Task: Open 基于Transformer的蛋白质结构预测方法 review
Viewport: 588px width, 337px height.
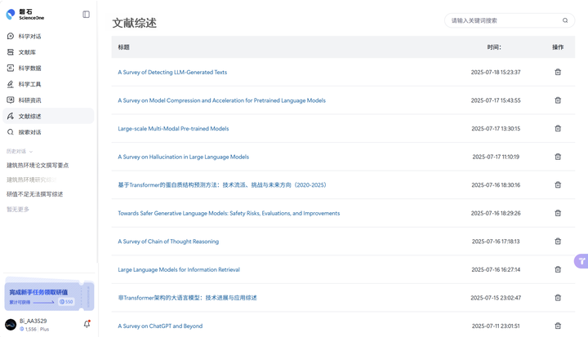Action: tap(222, 185)
